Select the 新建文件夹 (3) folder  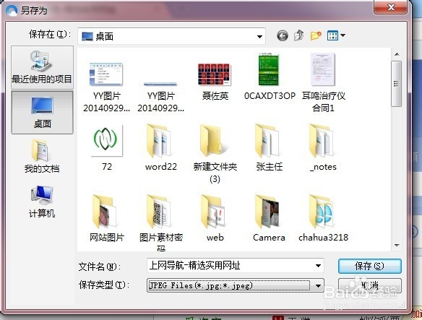click(215, 153)
